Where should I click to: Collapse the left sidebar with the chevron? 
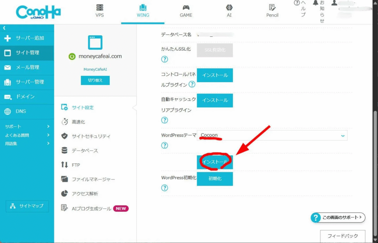coord(4,28)
